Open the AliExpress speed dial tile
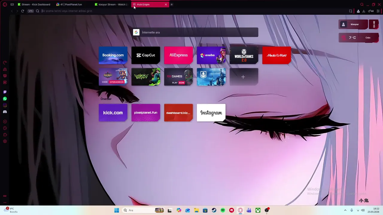This screenshot has height=215, width=383. click(178, 55)
